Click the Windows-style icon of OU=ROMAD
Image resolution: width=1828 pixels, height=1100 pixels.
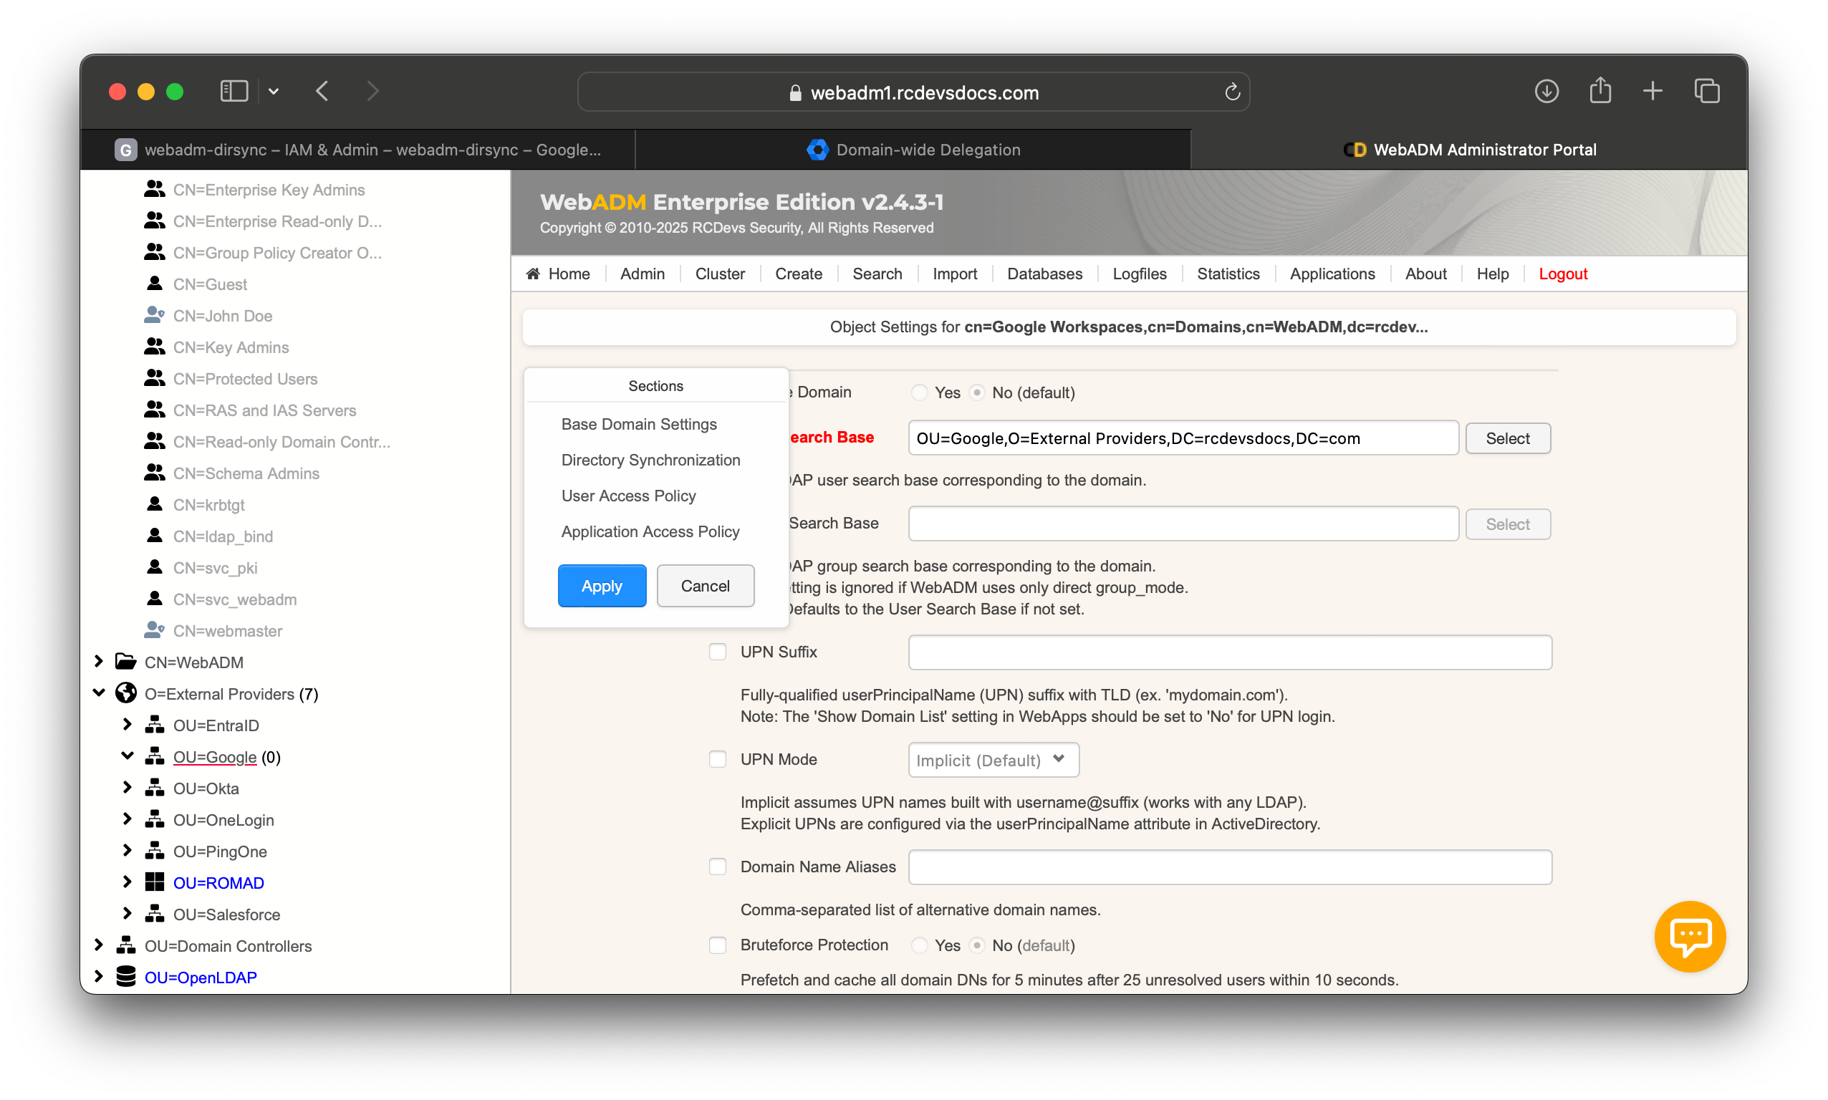click(154, 882)
